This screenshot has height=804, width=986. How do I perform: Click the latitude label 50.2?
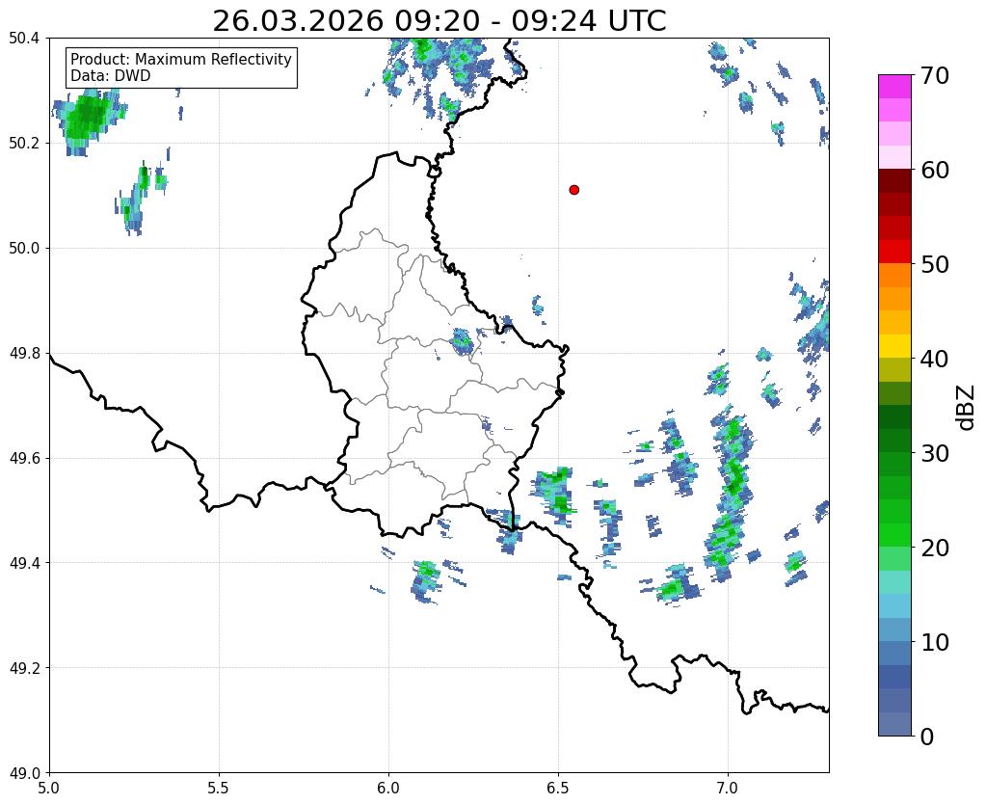(24, 144)
